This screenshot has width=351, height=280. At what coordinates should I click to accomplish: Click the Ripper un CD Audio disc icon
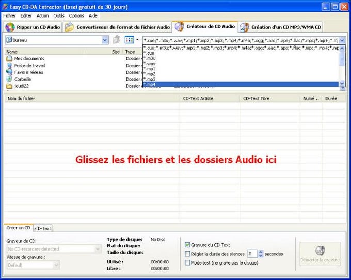point(10,27)
